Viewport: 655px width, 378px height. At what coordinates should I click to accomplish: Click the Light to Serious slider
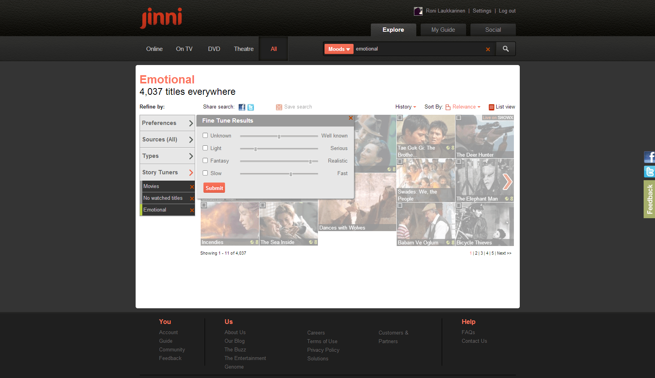279,149
